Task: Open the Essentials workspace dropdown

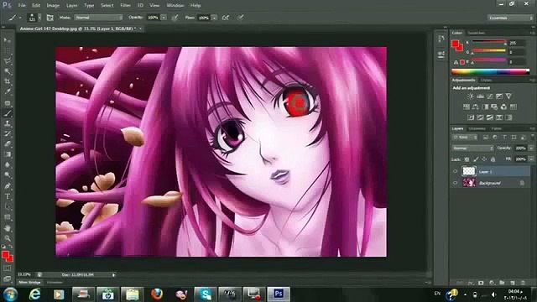Action: (x=510, y=18)
